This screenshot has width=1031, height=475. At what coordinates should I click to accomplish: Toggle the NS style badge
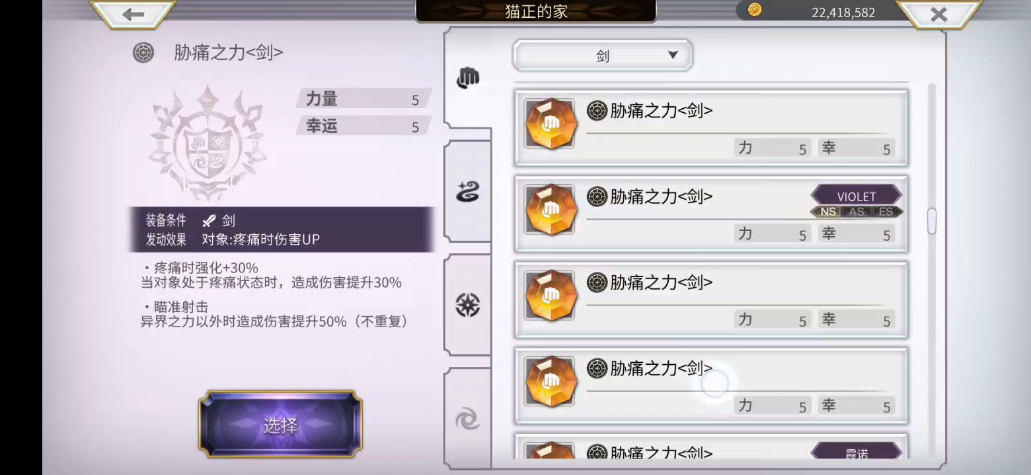828,212
